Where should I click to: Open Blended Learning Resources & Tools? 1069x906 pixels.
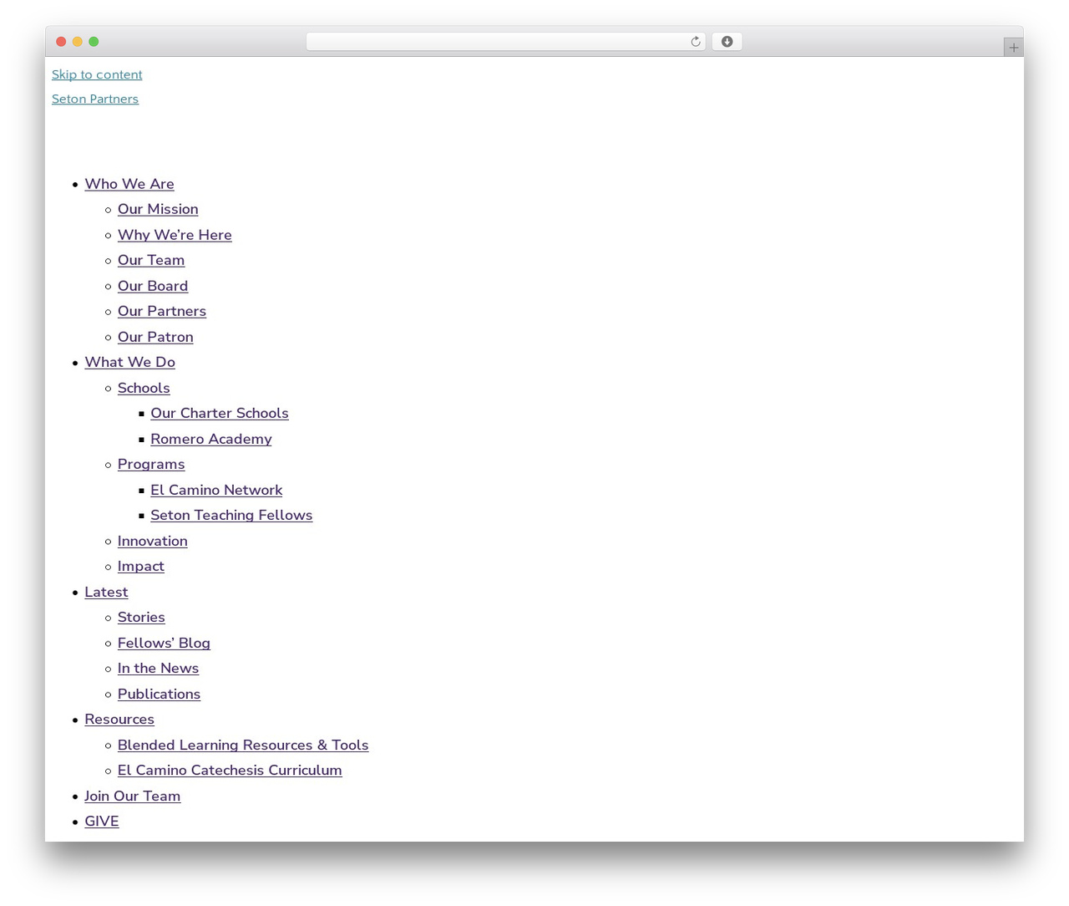coord(243,745)
